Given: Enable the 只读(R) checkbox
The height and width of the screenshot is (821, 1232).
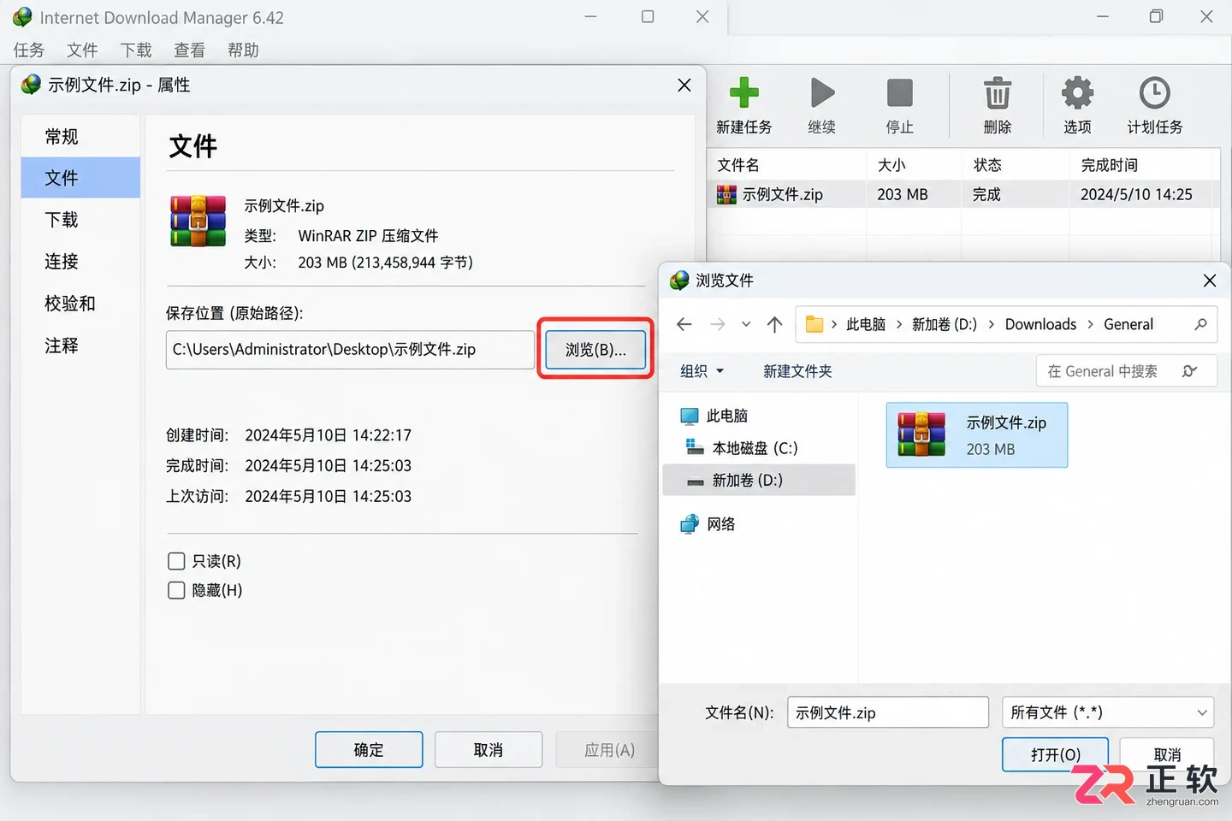Looking at the screenshot, I should (x=176, y=561).
